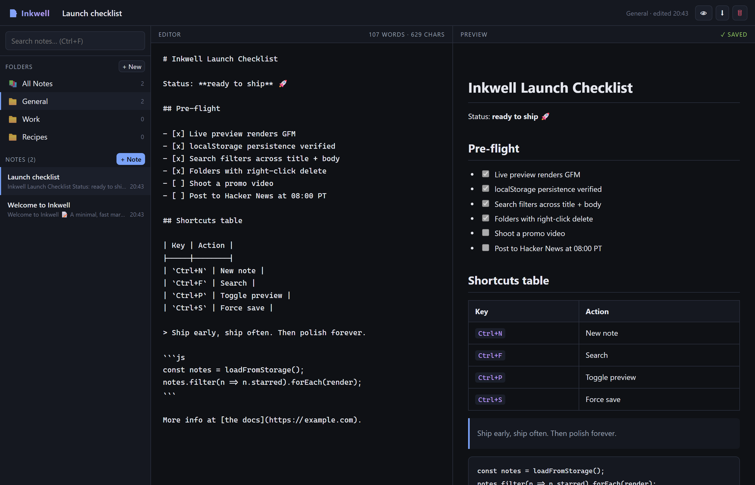
Task: Click the PREVIEW pane header
Action: pos(473,35)
